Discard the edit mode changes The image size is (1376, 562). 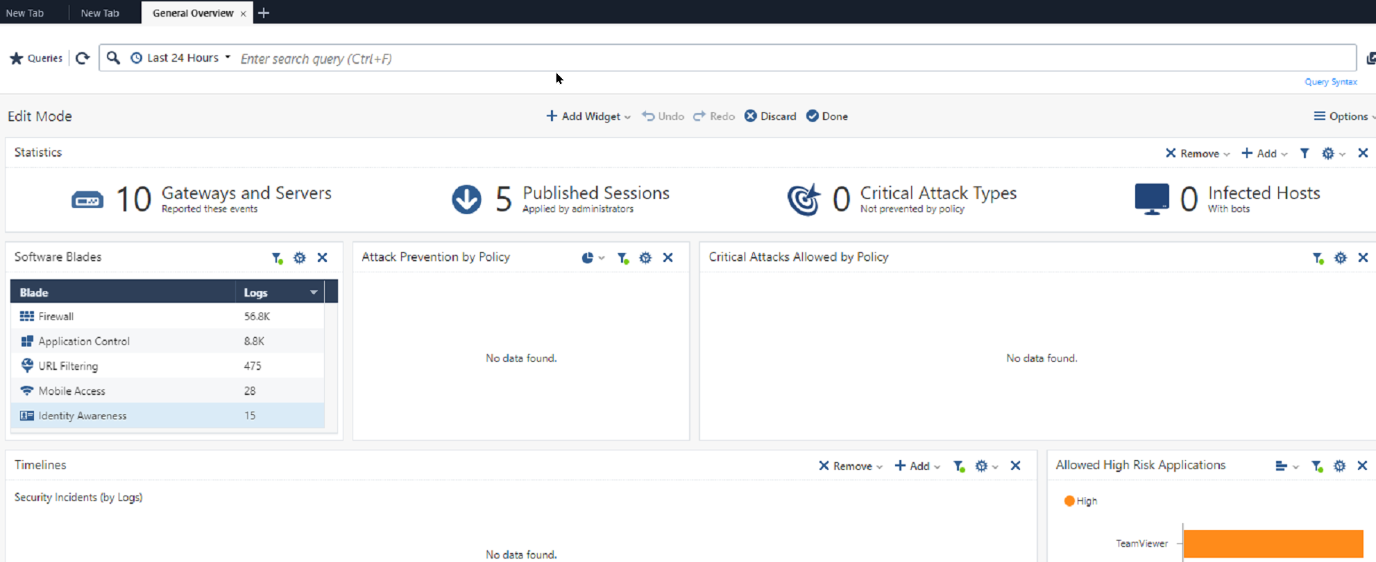[770, 116]
